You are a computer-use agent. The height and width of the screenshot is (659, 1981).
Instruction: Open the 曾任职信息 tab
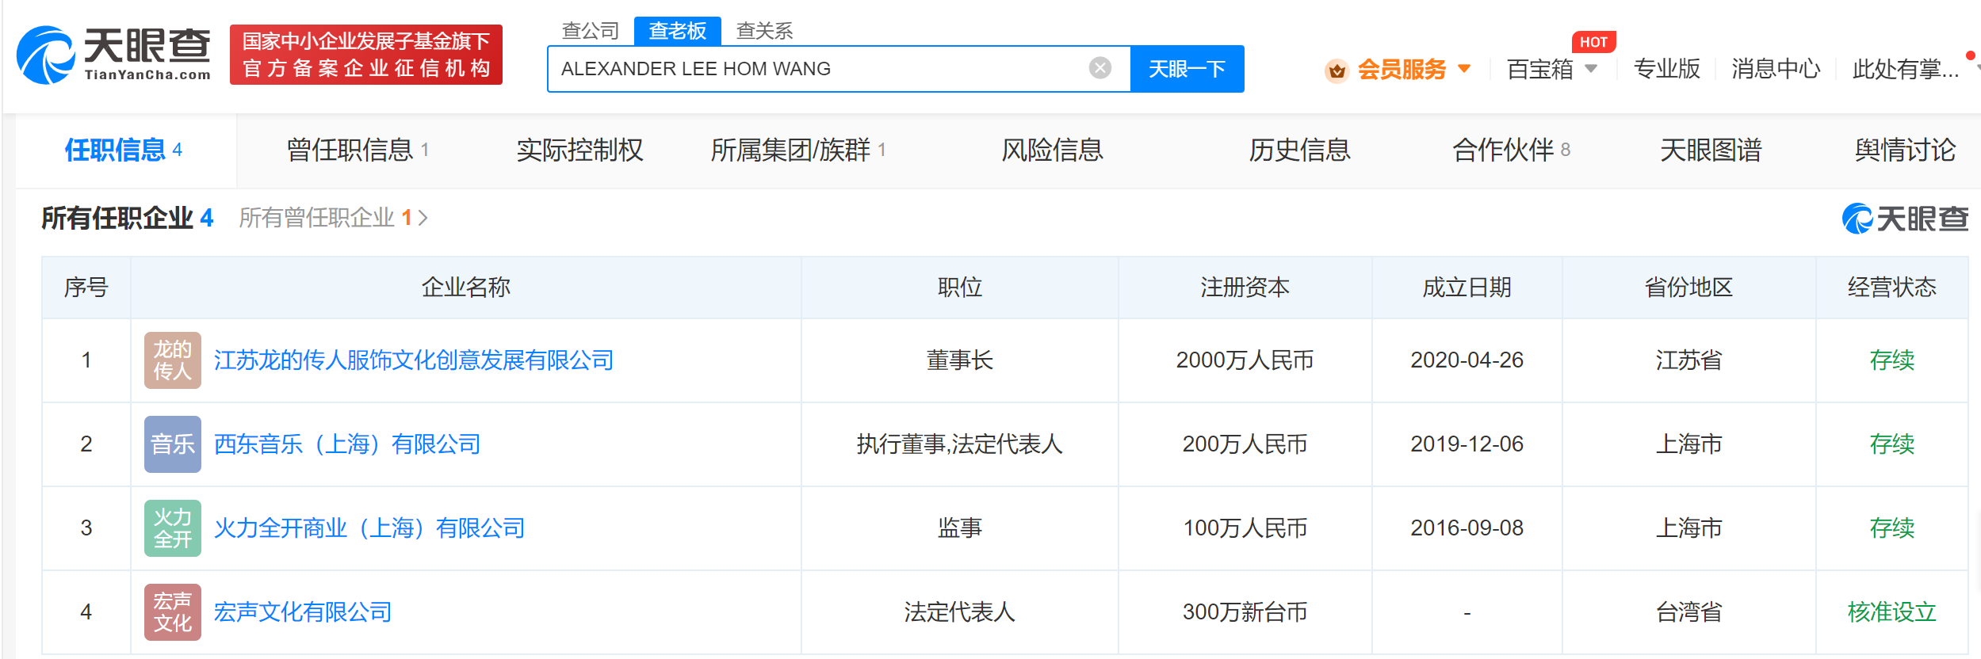click(357, 150)
